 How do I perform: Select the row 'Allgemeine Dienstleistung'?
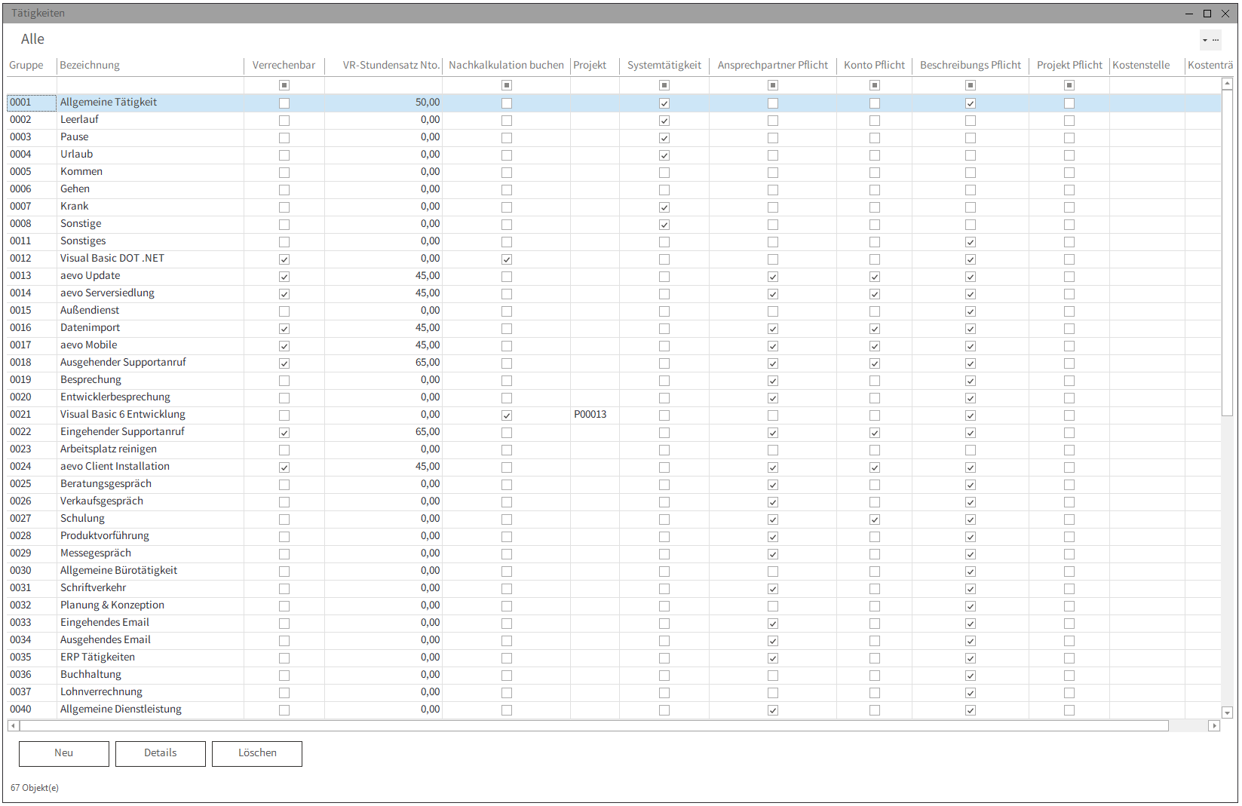614,709
